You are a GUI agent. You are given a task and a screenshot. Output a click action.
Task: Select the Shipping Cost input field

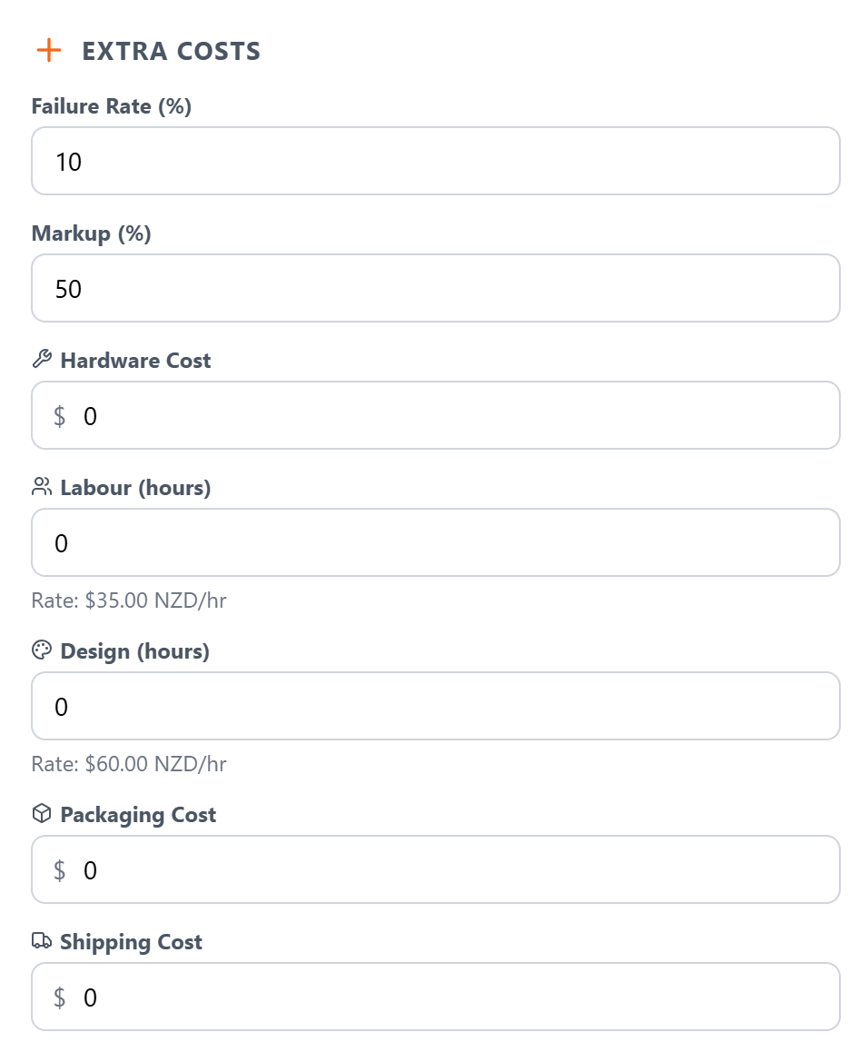(x=436, y=997)
